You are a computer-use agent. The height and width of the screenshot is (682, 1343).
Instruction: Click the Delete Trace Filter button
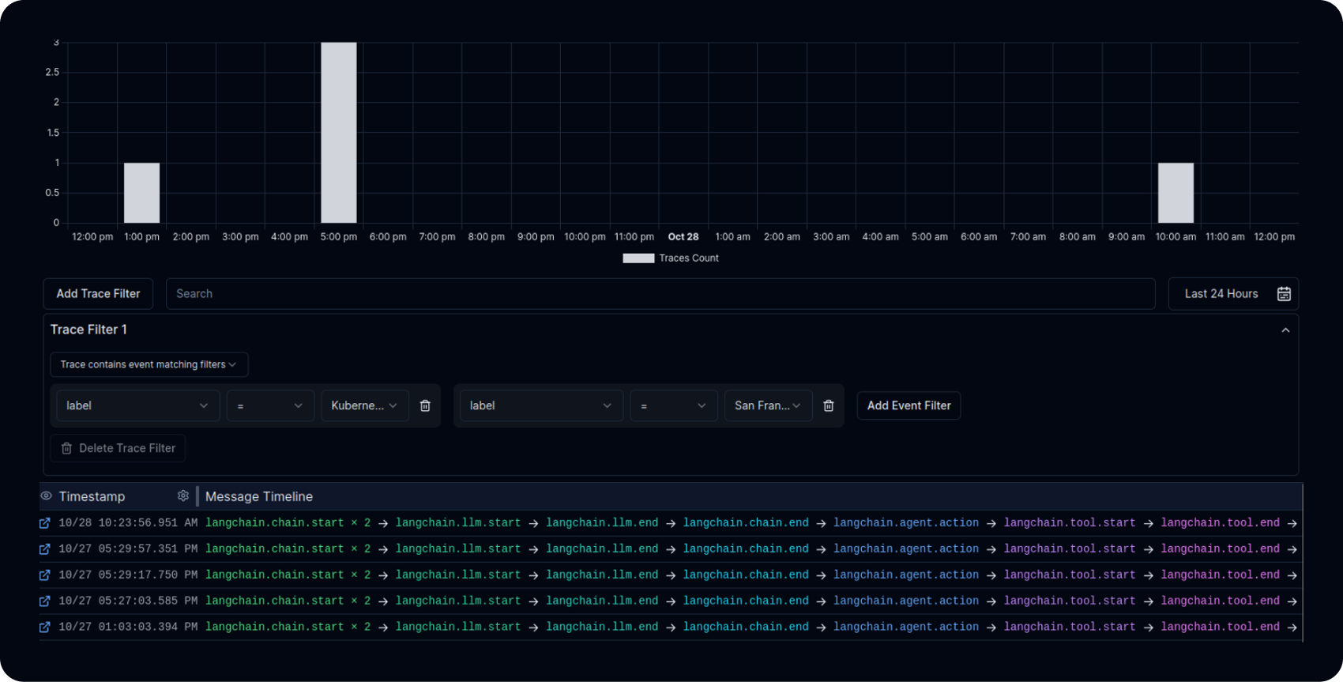point(118,448)
